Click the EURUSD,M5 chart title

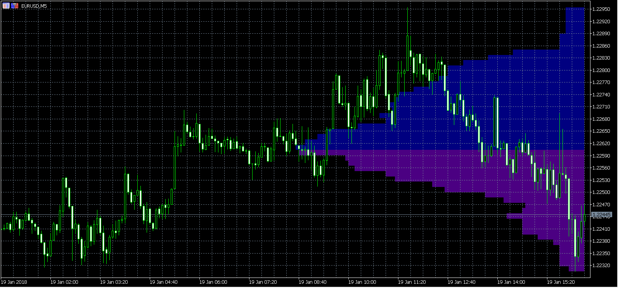coord(34,6)
